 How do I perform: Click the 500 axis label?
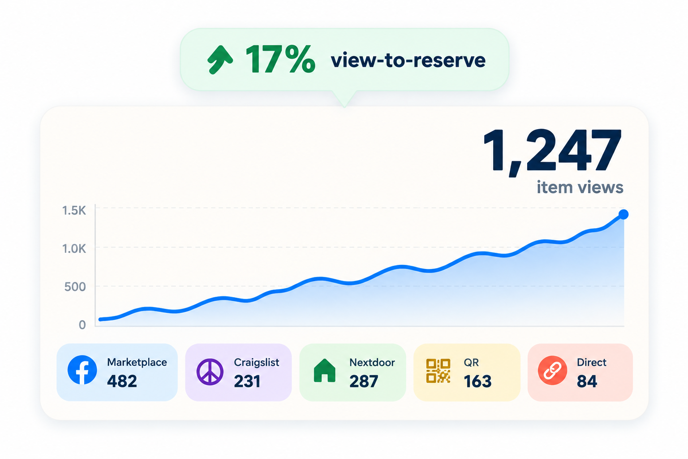75,286
